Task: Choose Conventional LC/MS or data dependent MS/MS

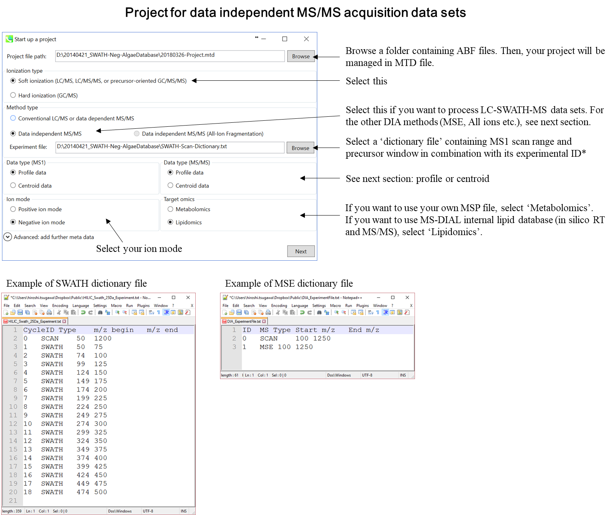Action: click(13, 118)
